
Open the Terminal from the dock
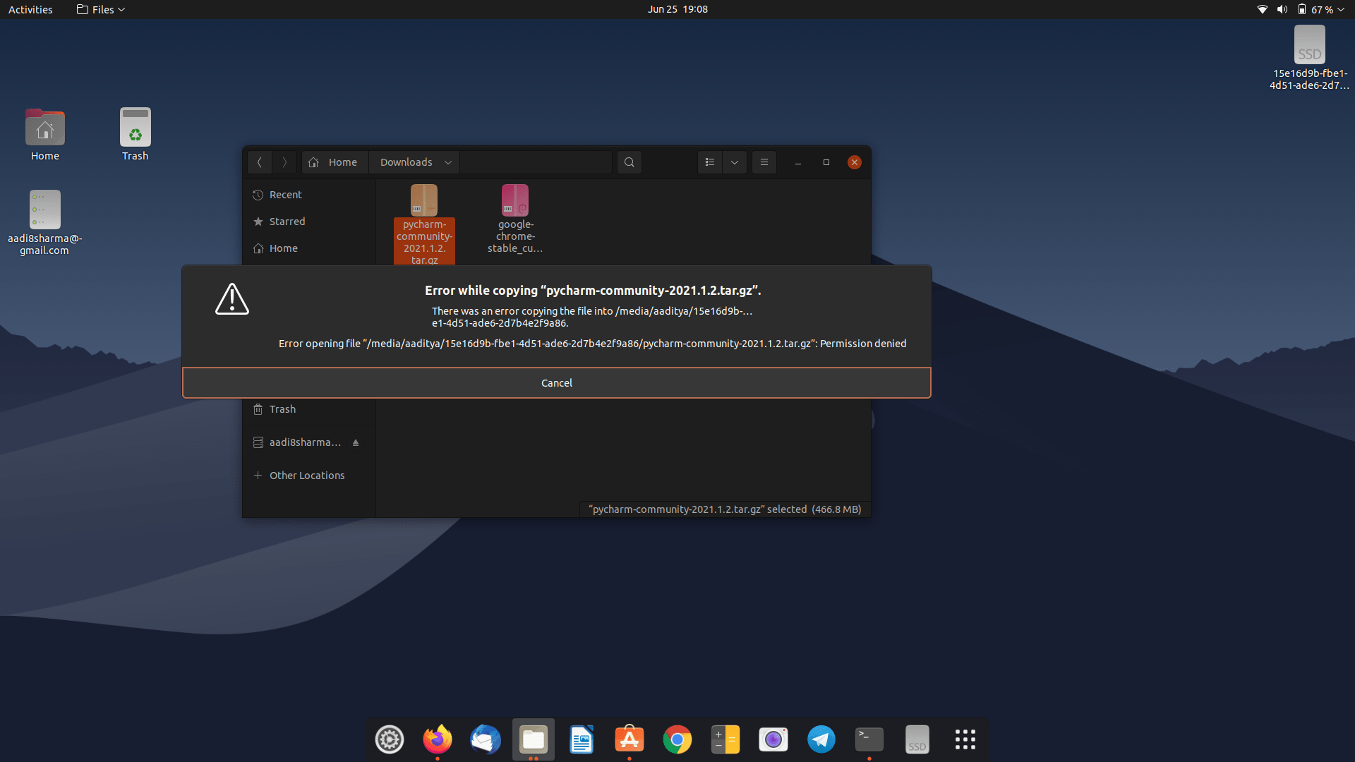[x=869, y=739]
